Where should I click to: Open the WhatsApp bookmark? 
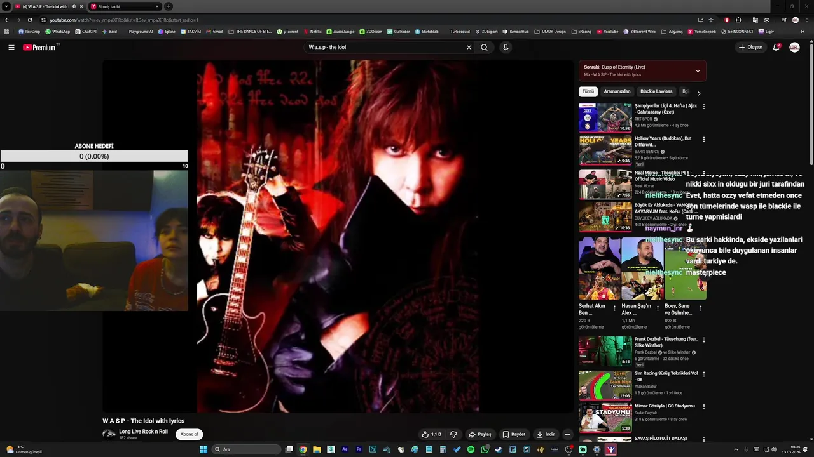point(58,31)
